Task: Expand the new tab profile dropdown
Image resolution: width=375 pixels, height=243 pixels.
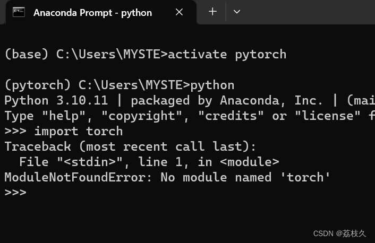Action: point(237,12)
